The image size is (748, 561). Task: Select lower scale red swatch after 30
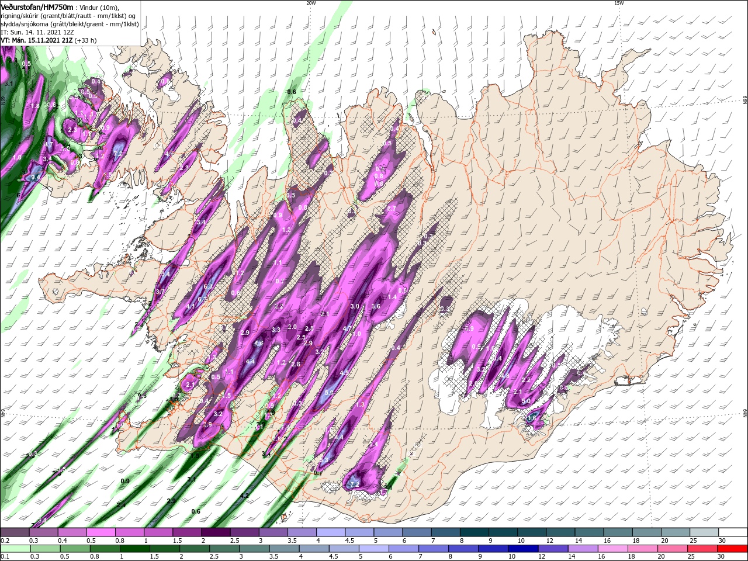pos(733,549)
